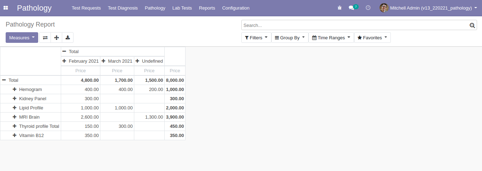Open the Configuration menu
The image size is (482, 171).
pos(236,8)
